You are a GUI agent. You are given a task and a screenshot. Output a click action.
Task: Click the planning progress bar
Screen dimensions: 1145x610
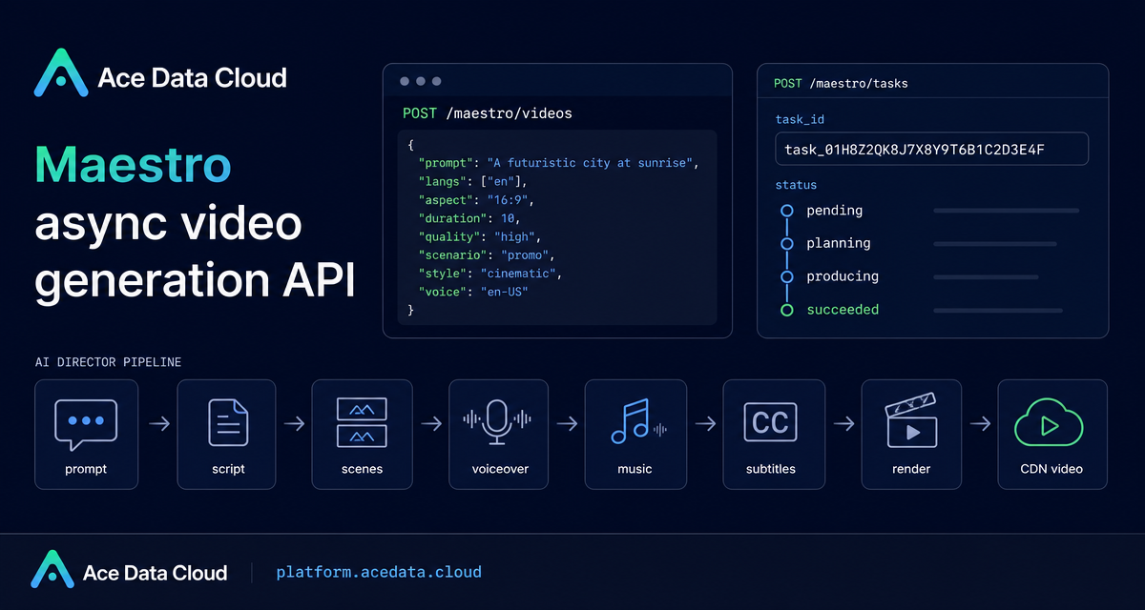(995, 244)
